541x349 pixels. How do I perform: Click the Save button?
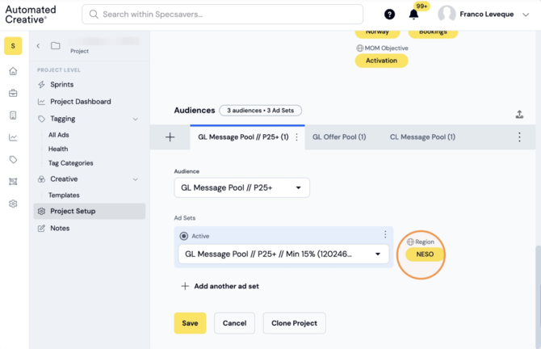pos(190,323)
